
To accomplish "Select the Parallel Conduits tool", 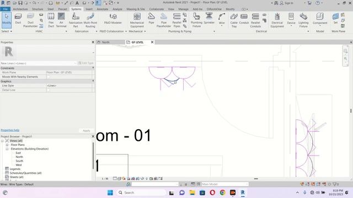I will click(x=255, y=20).
